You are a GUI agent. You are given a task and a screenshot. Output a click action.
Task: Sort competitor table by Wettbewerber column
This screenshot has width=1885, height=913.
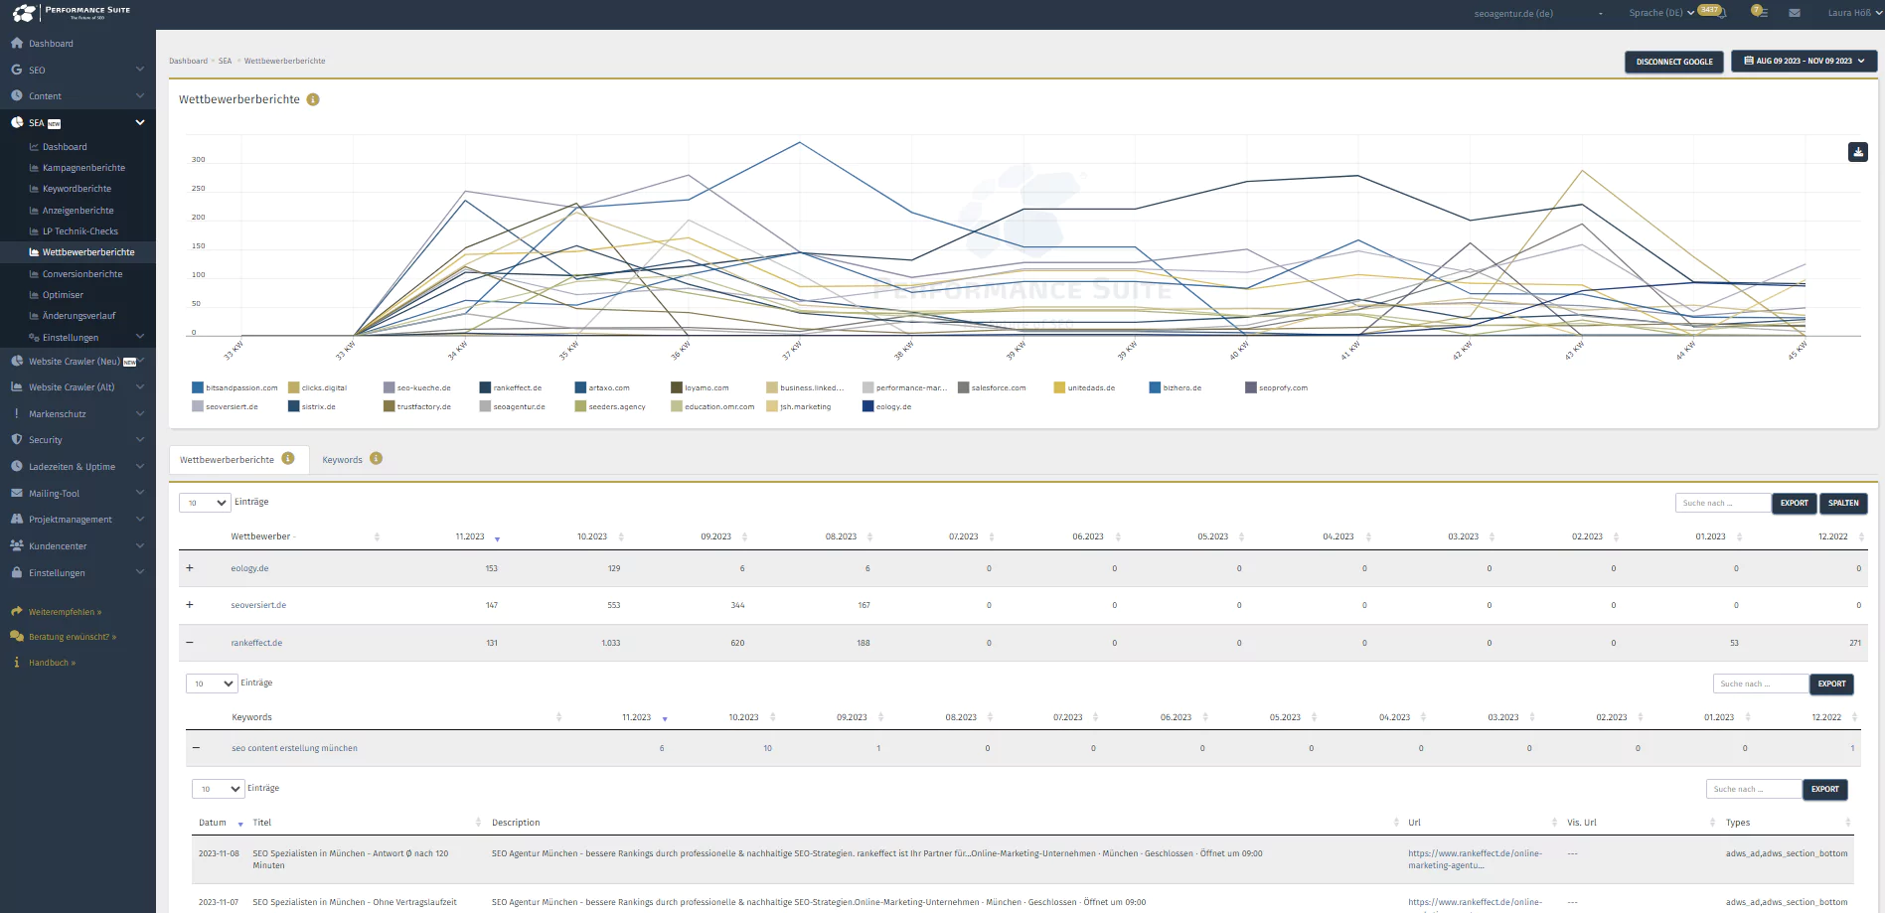tap(306, 536)
